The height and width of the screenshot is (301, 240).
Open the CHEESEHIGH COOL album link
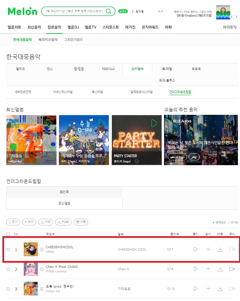pos(132,249)
